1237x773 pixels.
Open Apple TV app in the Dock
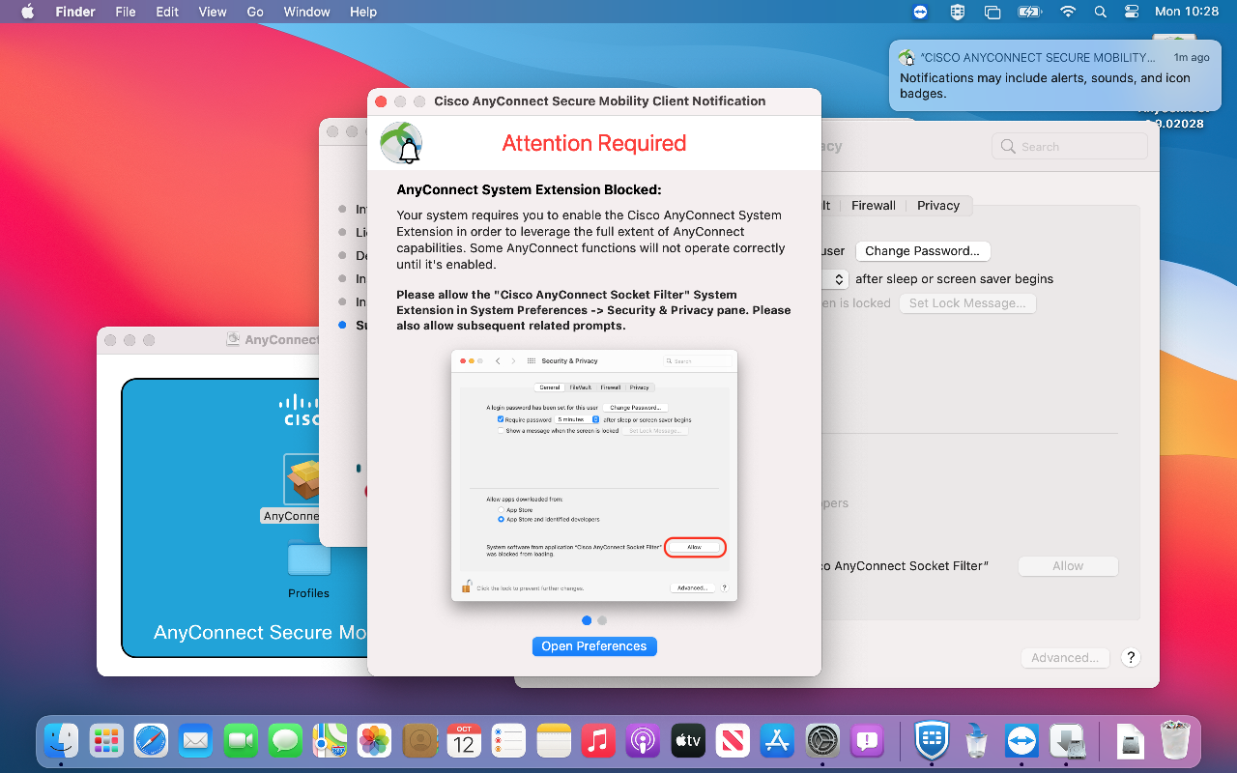pos(687,741)
